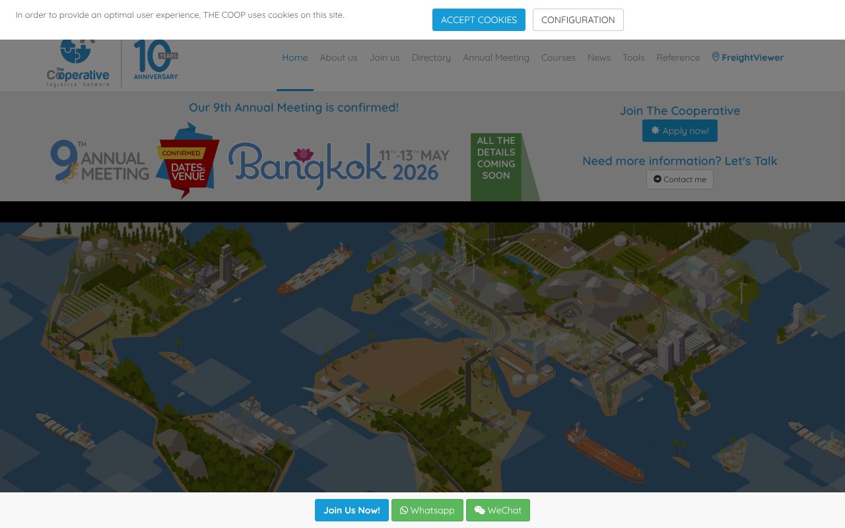Select Annual Meeting in the navigation bar

pyautogui.click(x=496, y=58)
